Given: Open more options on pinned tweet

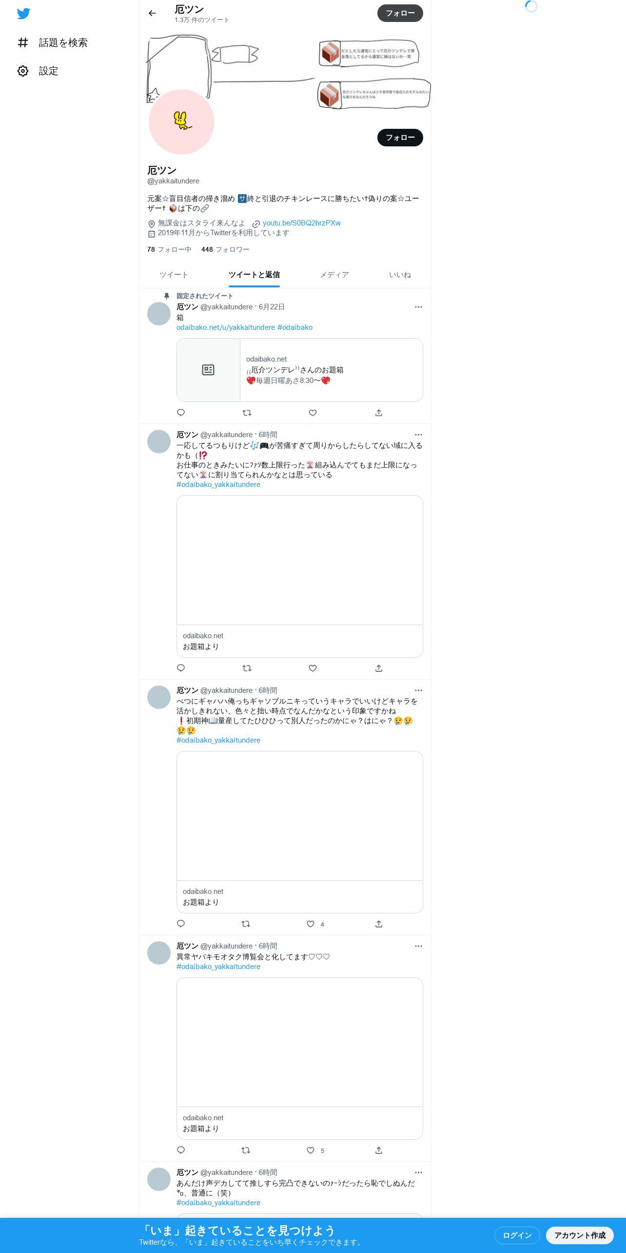Looking at the screenshot, I should coord(418,307).
